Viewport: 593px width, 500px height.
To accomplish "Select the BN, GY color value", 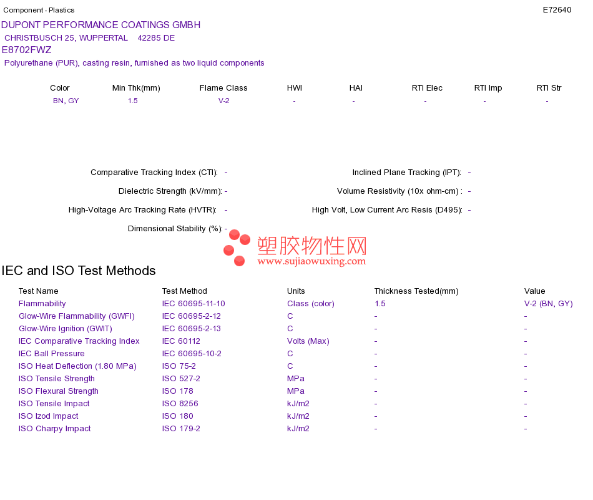I will tap(66, 101).
